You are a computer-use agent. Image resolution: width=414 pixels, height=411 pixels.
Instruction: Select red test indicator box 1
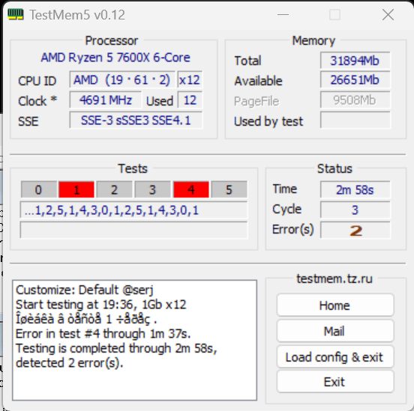(76, 189)
